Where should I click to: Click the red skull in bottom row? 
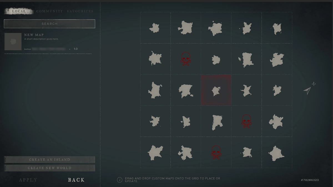click(216, 152)
